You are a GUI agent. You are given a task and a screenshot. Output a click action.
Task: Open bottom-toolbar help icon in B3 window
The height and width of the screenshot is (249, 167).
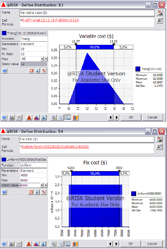pos(5,117)
